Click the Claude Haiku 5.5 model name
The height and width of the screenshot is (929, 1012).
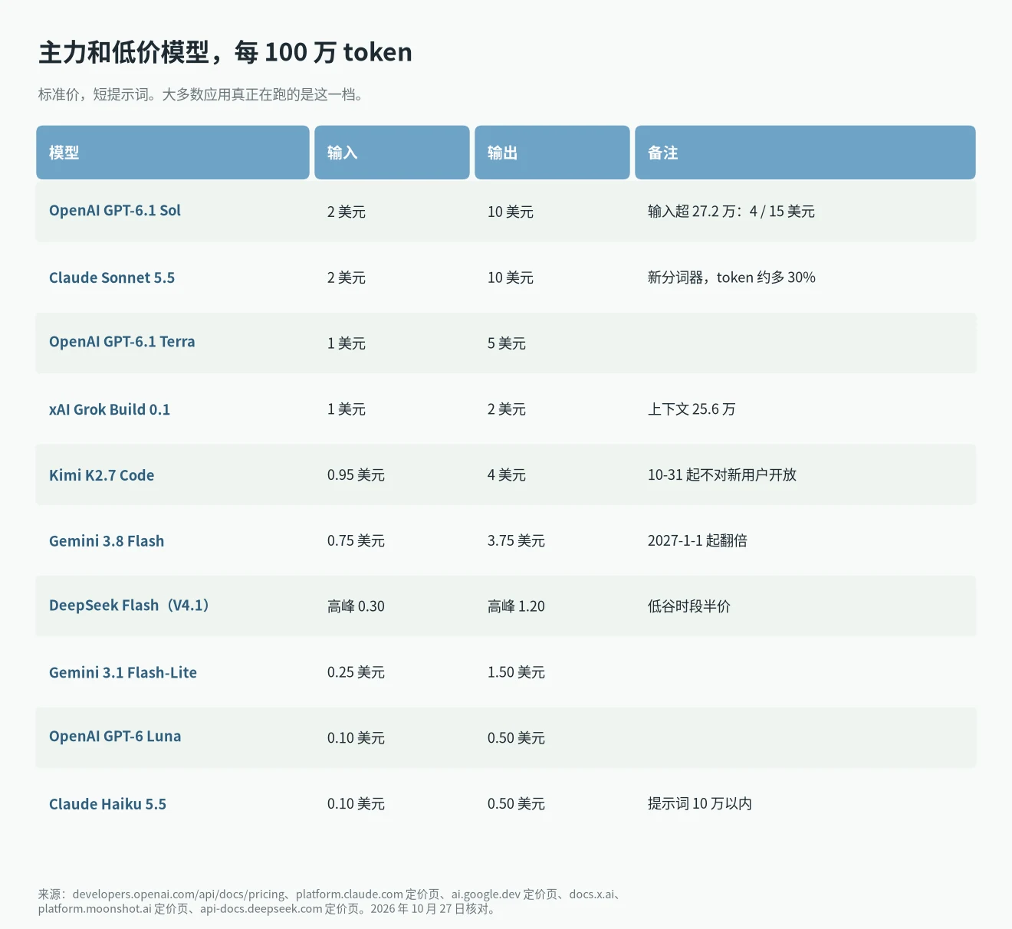tap(107, 804)
